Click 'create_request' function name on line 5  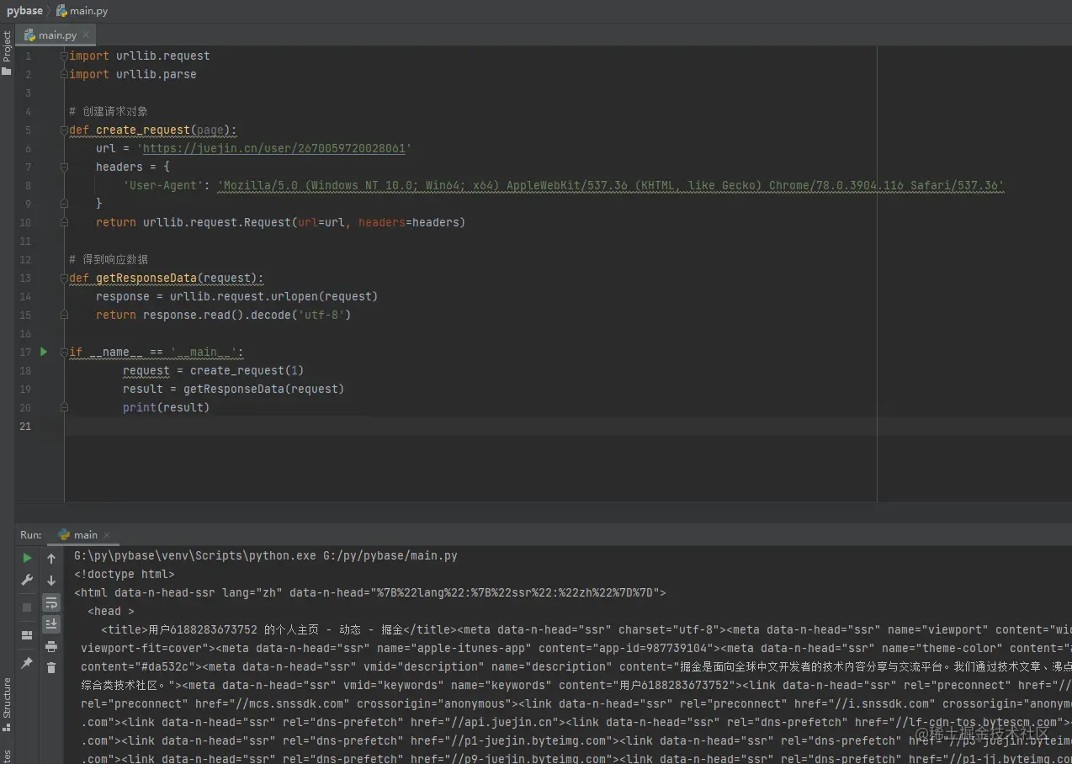pos(143,130)
